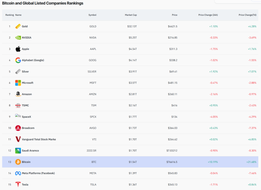This screenshot has height=190, width=261.
Task: Select the AAPL symbol cell
Action: tap(93, 49)
